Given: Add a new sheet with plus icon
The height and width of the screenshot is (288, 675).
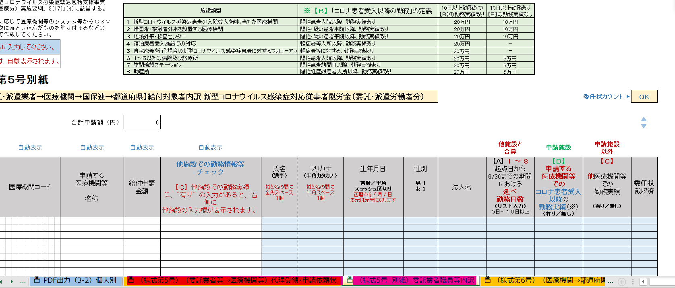Looking at the screenshot, I should click(x=622, y=282).
